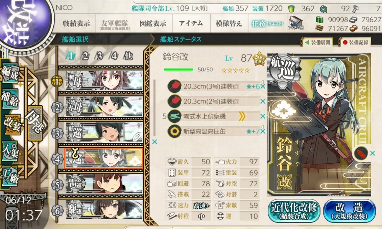This screenshot has width=382, height=229.
Task: Click the 改造 remodel button
Action: click(x=349, y=211)
